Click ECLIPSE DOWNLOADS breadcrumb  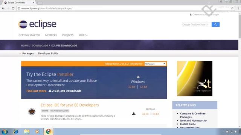pos(64,45)
